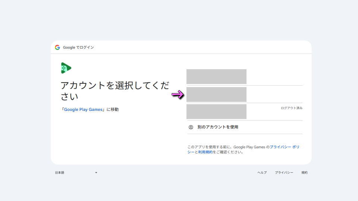Image resolution: width=358 pixels, height=201 pixels.
Task: Click the language selector's down arrow
Action: click(x=96, y=173)
